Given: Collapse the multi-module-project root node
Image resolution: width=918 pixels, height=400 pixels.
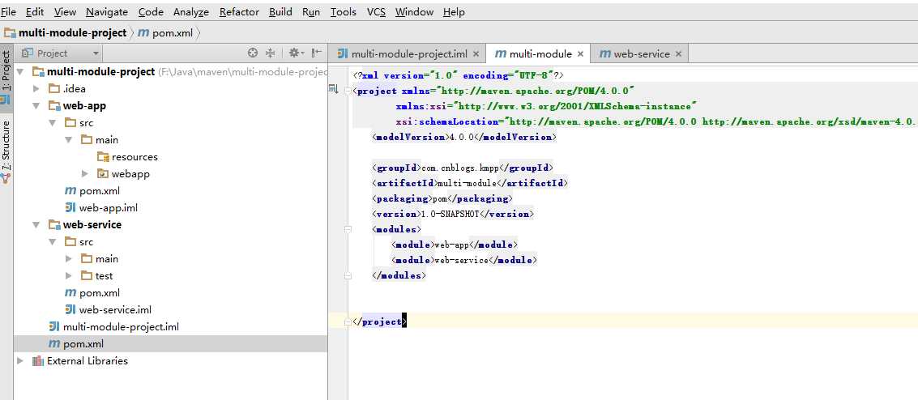Looking at the screenshot, I should pyautogui.click(x=20, y=72).
